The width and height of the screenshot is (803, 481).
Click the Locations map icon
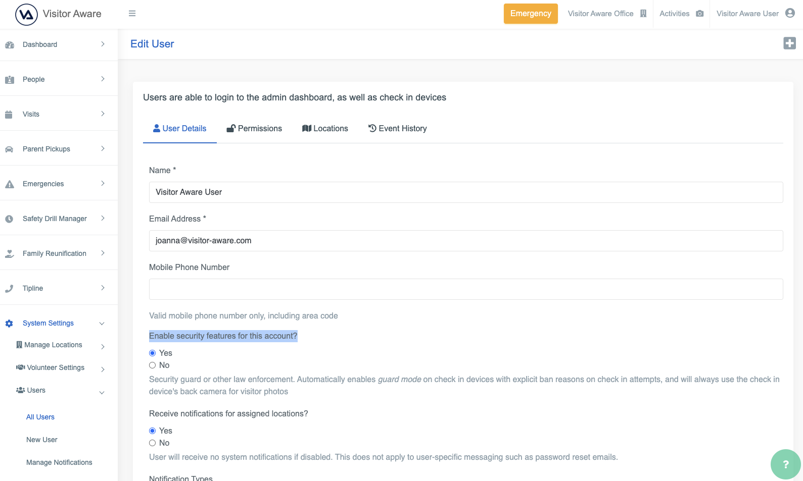307,128
